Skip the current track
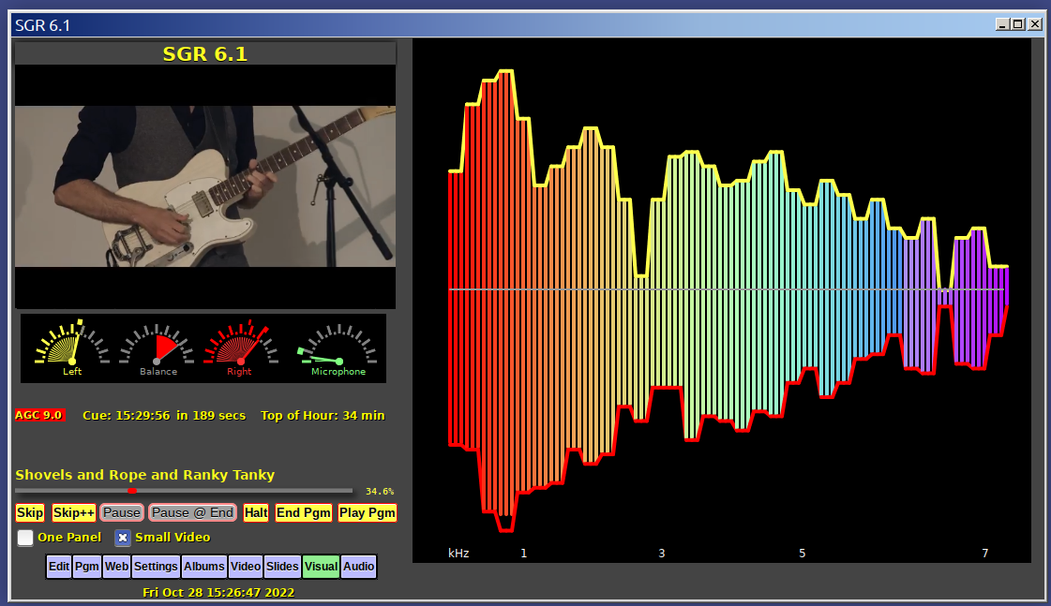 (30, 513)
